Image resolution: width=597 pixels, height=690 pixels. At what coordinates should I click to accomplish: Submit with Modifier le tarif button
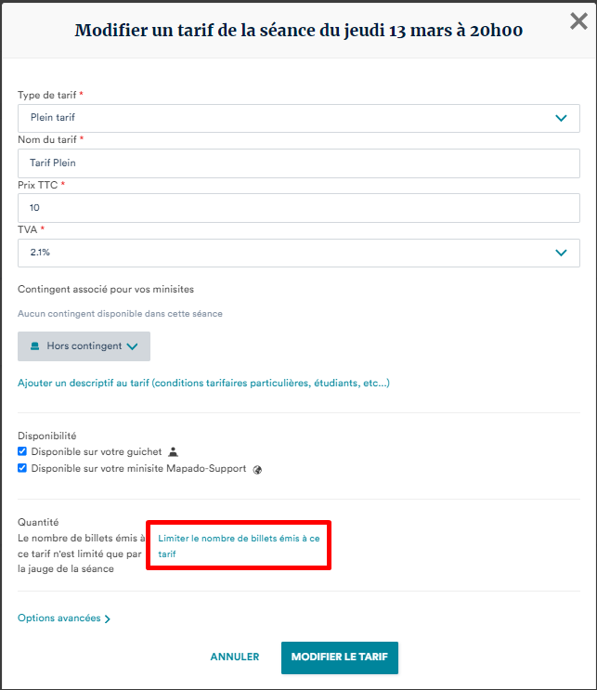pyautogui.click(x=339, y=657)
